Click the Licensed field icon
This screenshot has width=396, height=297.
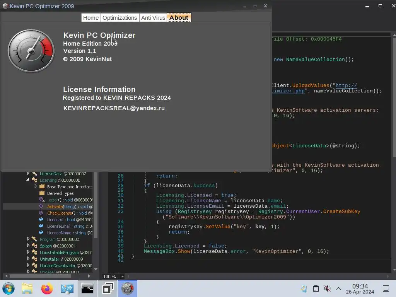point(41,220)
